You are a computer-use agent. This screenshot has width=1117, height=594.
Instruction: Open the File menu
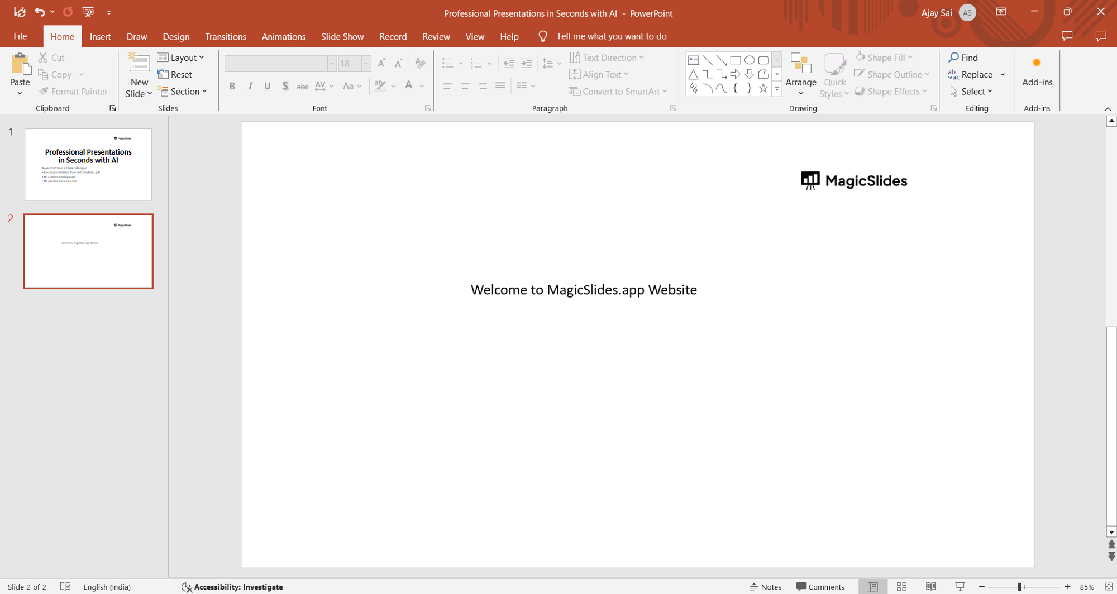21,36
